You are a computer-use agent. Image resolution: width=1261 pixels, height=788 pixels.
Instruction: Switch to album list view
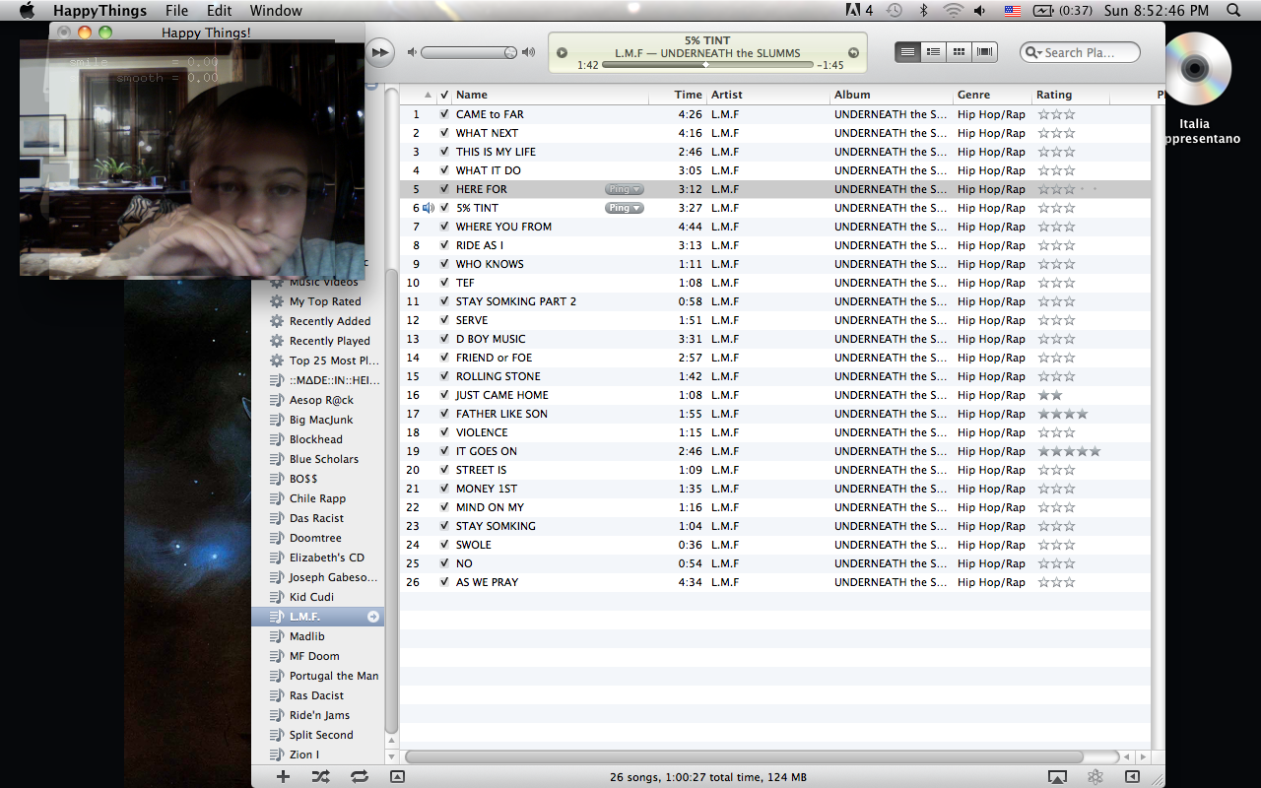(933, 52)
